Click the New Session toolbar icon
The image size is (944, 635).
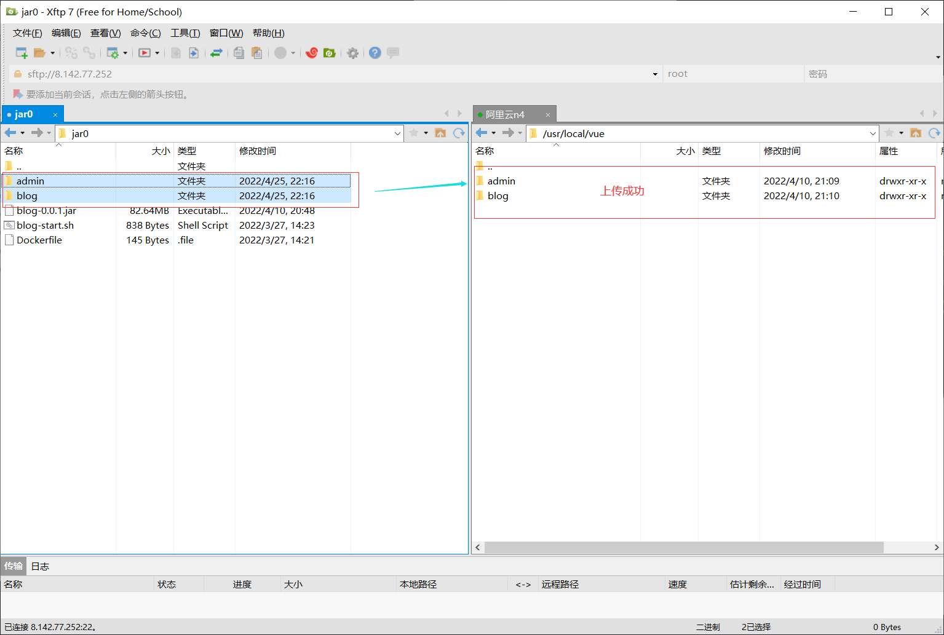click(22, 53)
